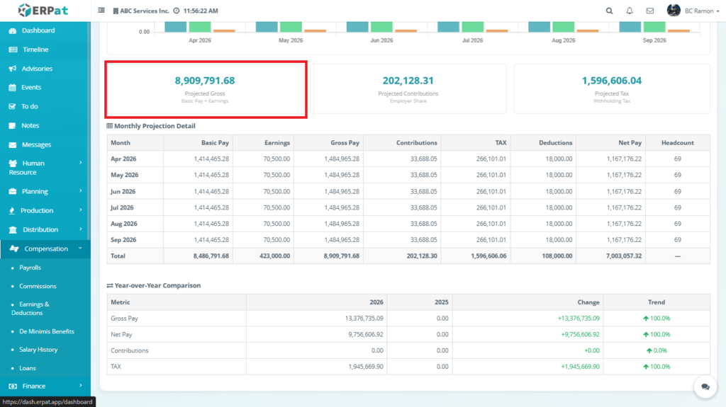Open the Salary History submenu item
The image size is (726, 407).
pyautogui.click(x=38, y=350)
